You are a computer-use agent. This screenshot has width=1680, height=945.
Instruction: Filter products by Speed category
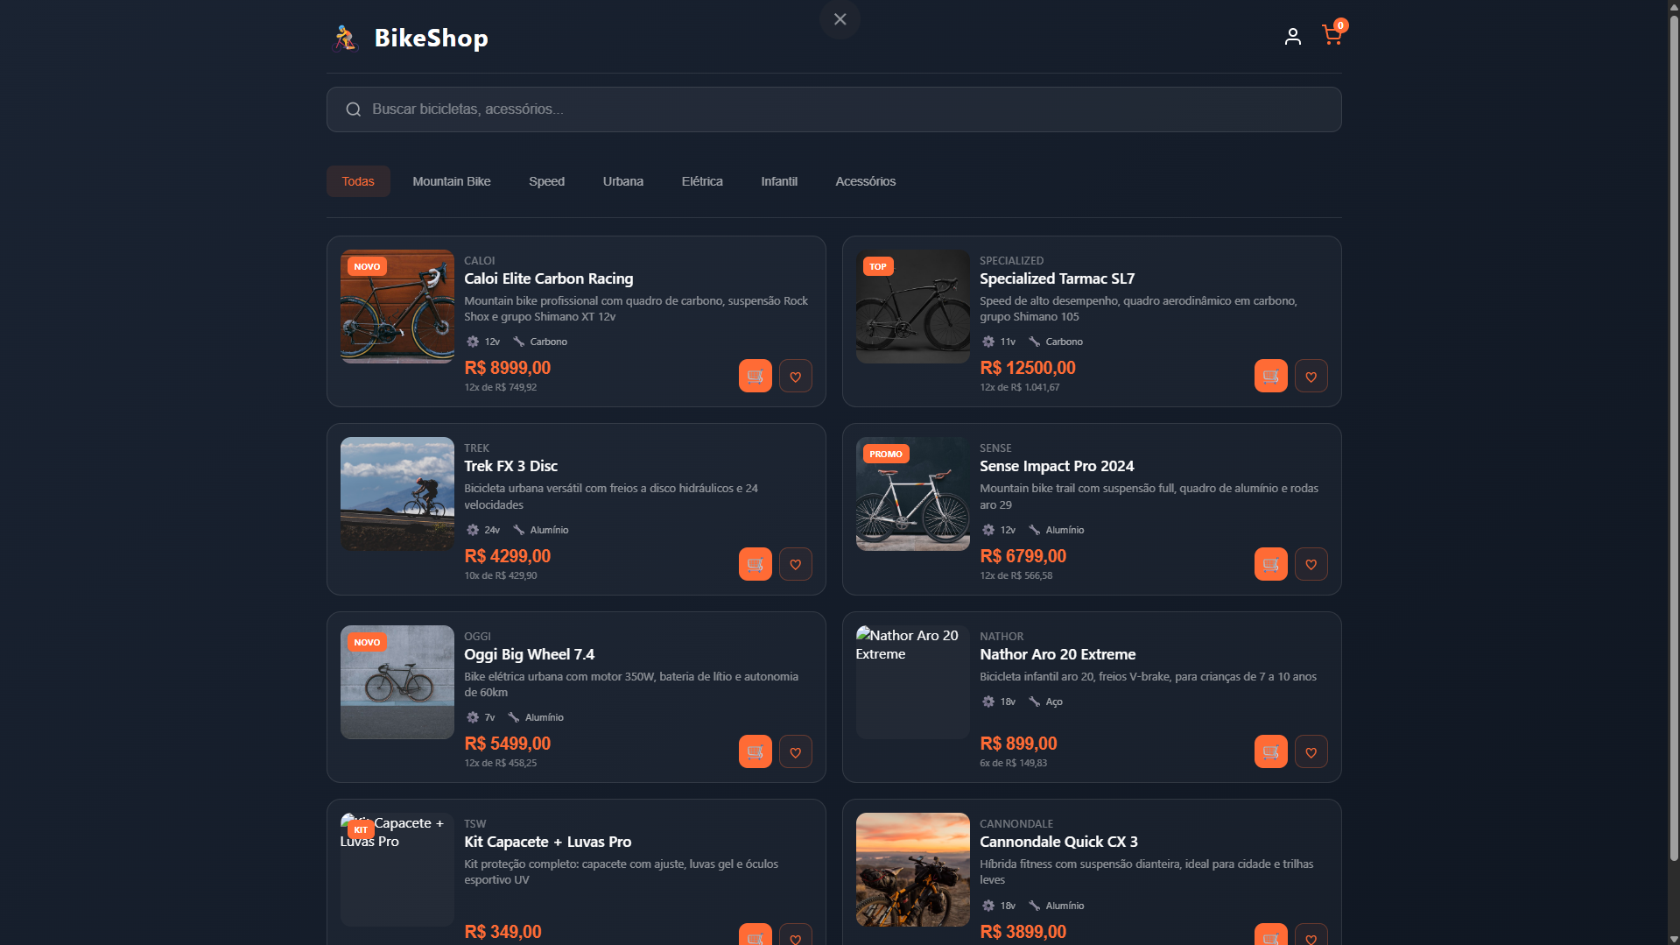(546, 181)
